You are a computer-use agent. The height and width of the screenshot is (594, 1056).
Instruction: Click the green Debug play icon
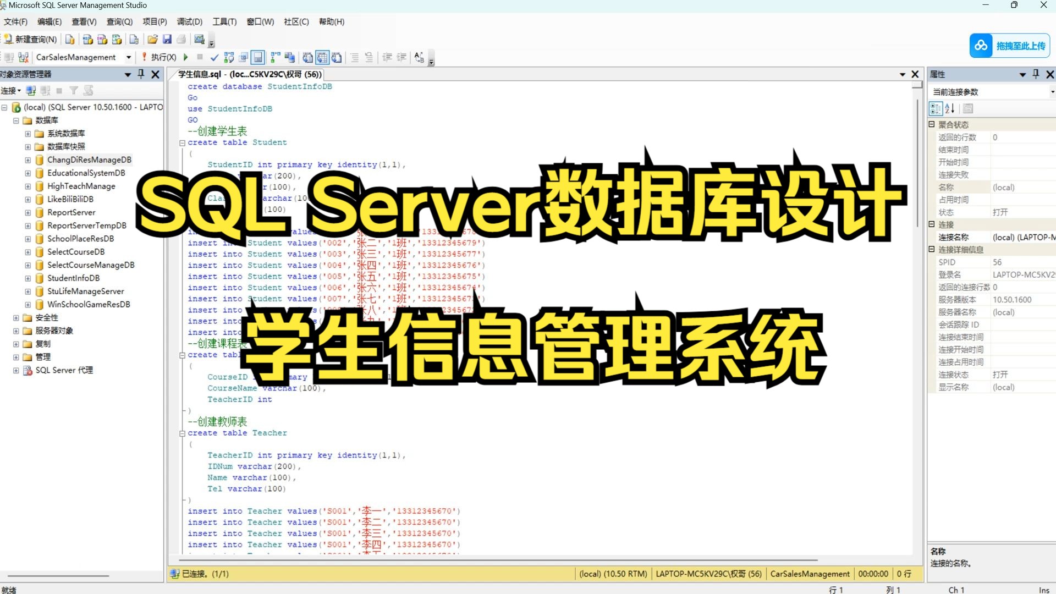pyautogui.click(x=186, y=57)
